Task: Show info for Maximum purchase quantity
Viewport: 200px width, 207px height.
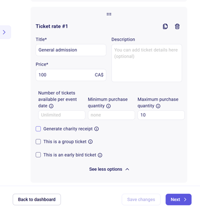Action: pyautogui.click(x=158, y=106)
